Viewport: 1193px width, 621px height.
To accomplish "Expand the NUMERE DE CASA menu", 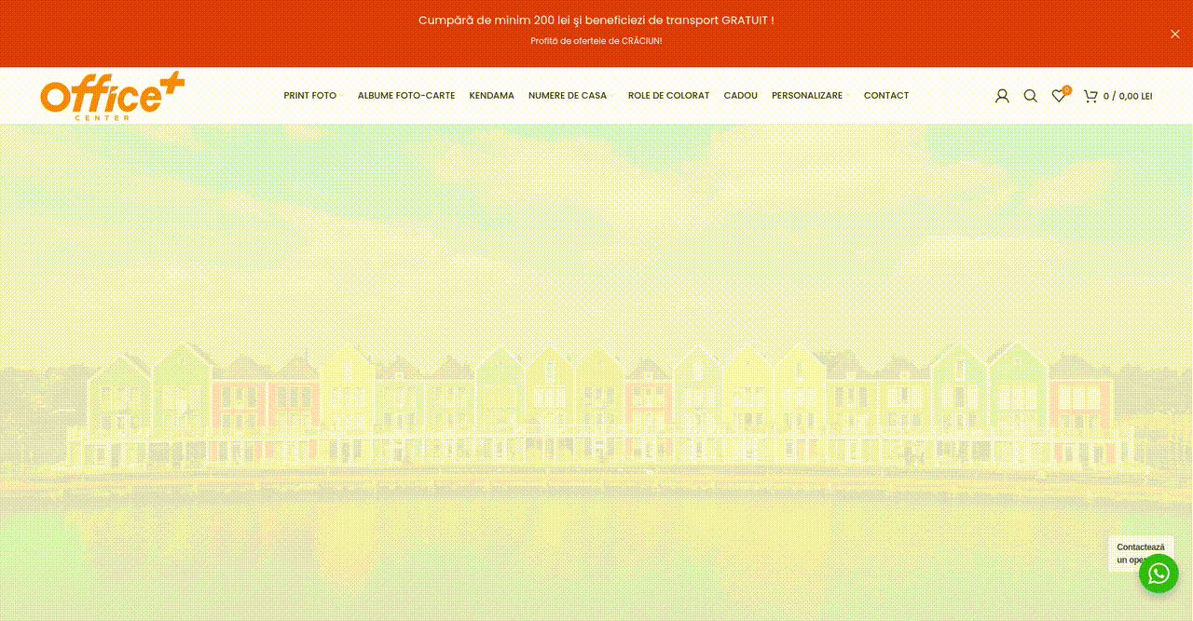I will coord(571,96).
